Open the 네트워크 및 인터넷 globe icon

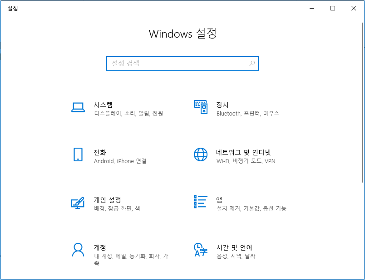tap(201, 154)
